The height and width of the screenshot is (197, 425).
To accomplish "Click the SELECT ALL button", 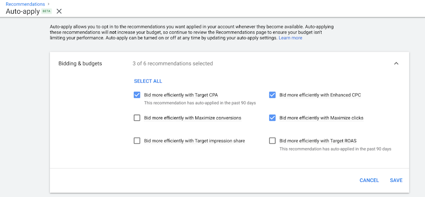I will tap(148, 81).
